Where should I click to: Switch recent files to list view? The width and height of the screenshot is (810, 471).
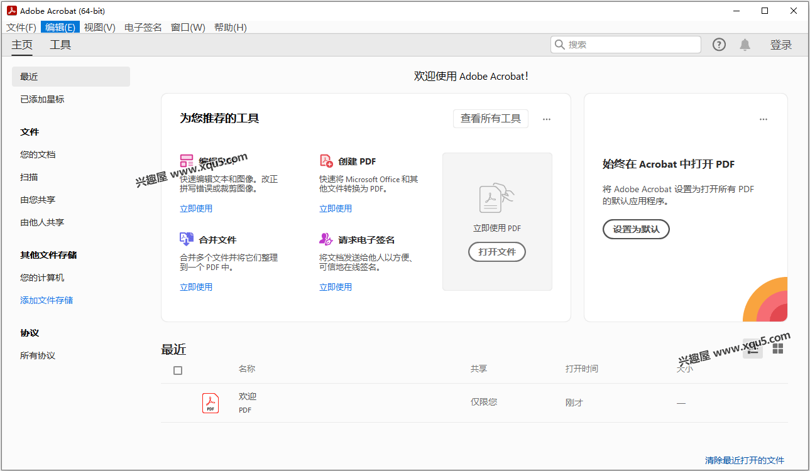point(753,349)
